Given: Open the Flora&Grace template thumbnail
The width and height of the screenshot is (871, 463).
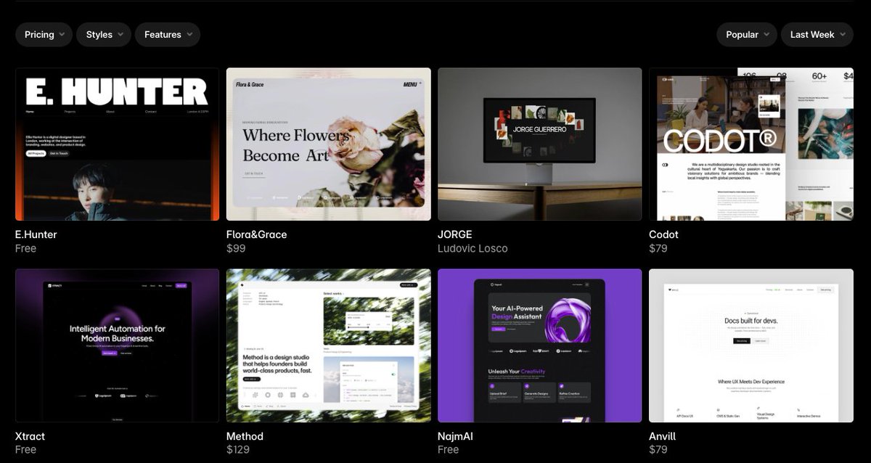Looking at the screenshot, I should point(329,144).
